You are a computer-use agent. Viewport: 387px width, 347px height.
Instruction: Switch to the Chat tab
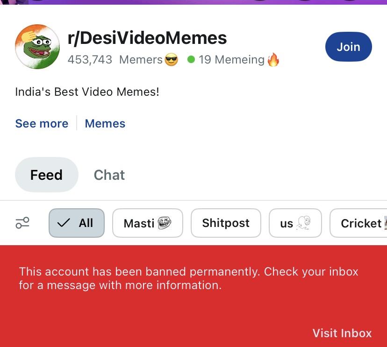pos(109,175)
